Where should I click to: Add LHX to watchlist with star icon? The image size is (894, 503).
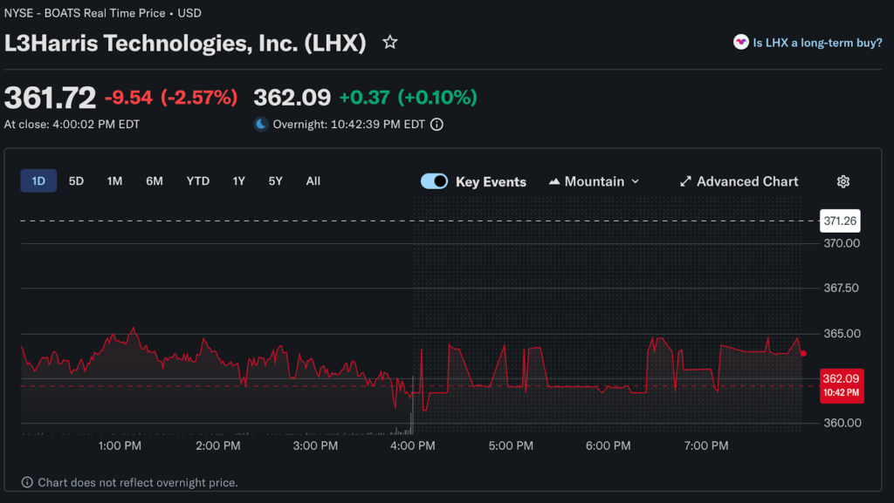[x=390, y=42]
